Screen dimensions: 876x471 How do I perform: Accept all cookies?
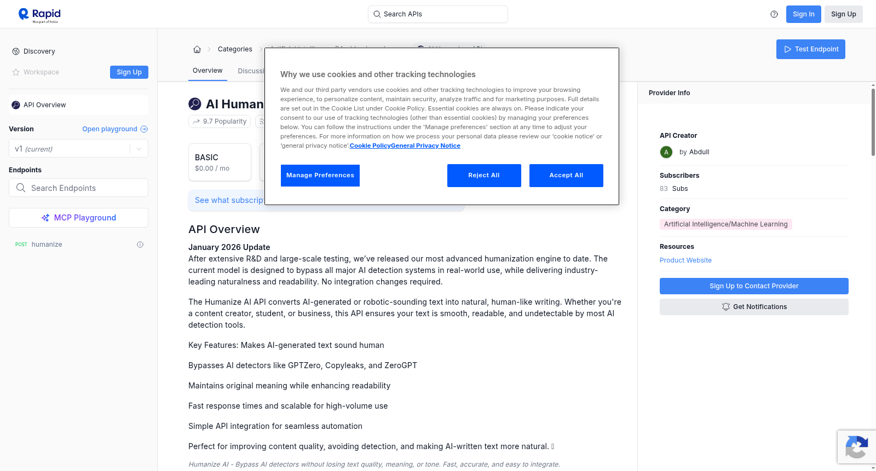566,176
